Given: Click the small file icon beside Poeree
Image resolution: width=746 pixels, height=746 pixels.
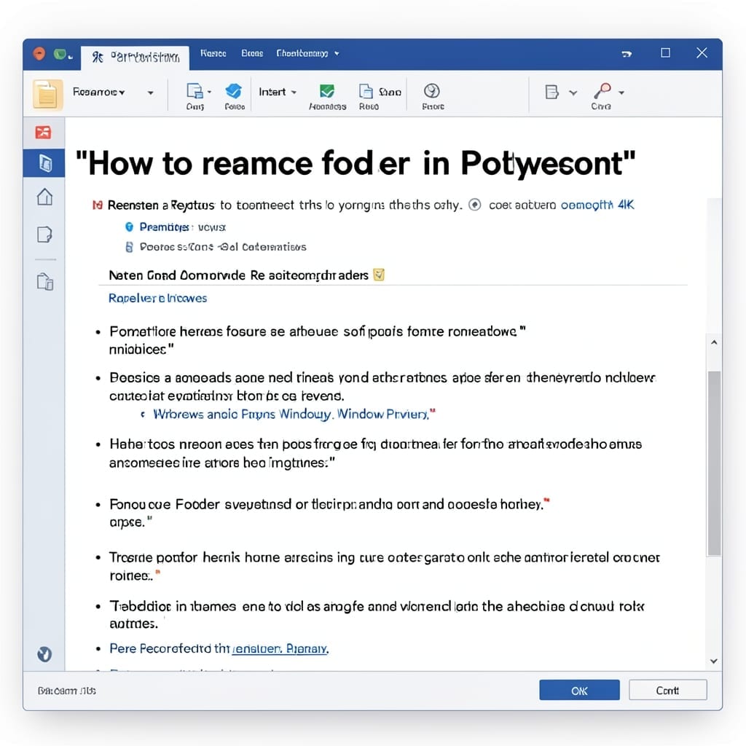Looking at the screenshot, I should click(x=129, y=247).
